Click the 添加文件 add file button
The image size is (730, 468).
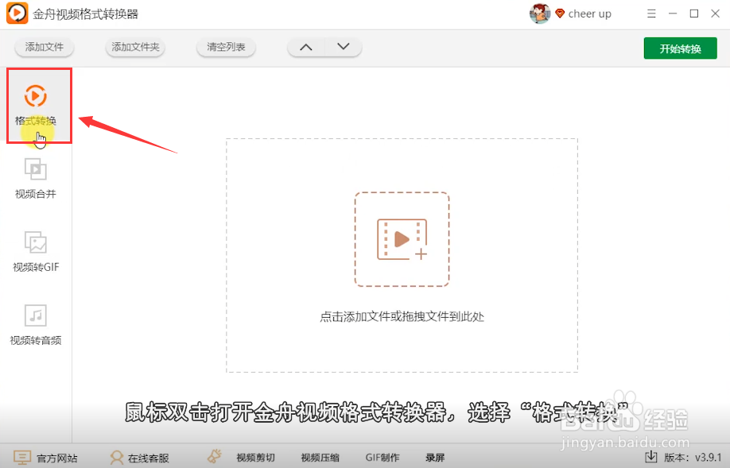(44, 48)
